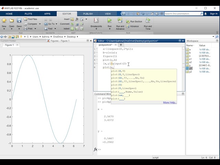Click the Save disk icon

click(19, 20)
